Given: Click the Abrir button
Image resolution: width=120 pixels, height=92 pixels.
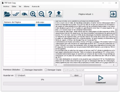Looking at the screenshot, I should [76, 75].
